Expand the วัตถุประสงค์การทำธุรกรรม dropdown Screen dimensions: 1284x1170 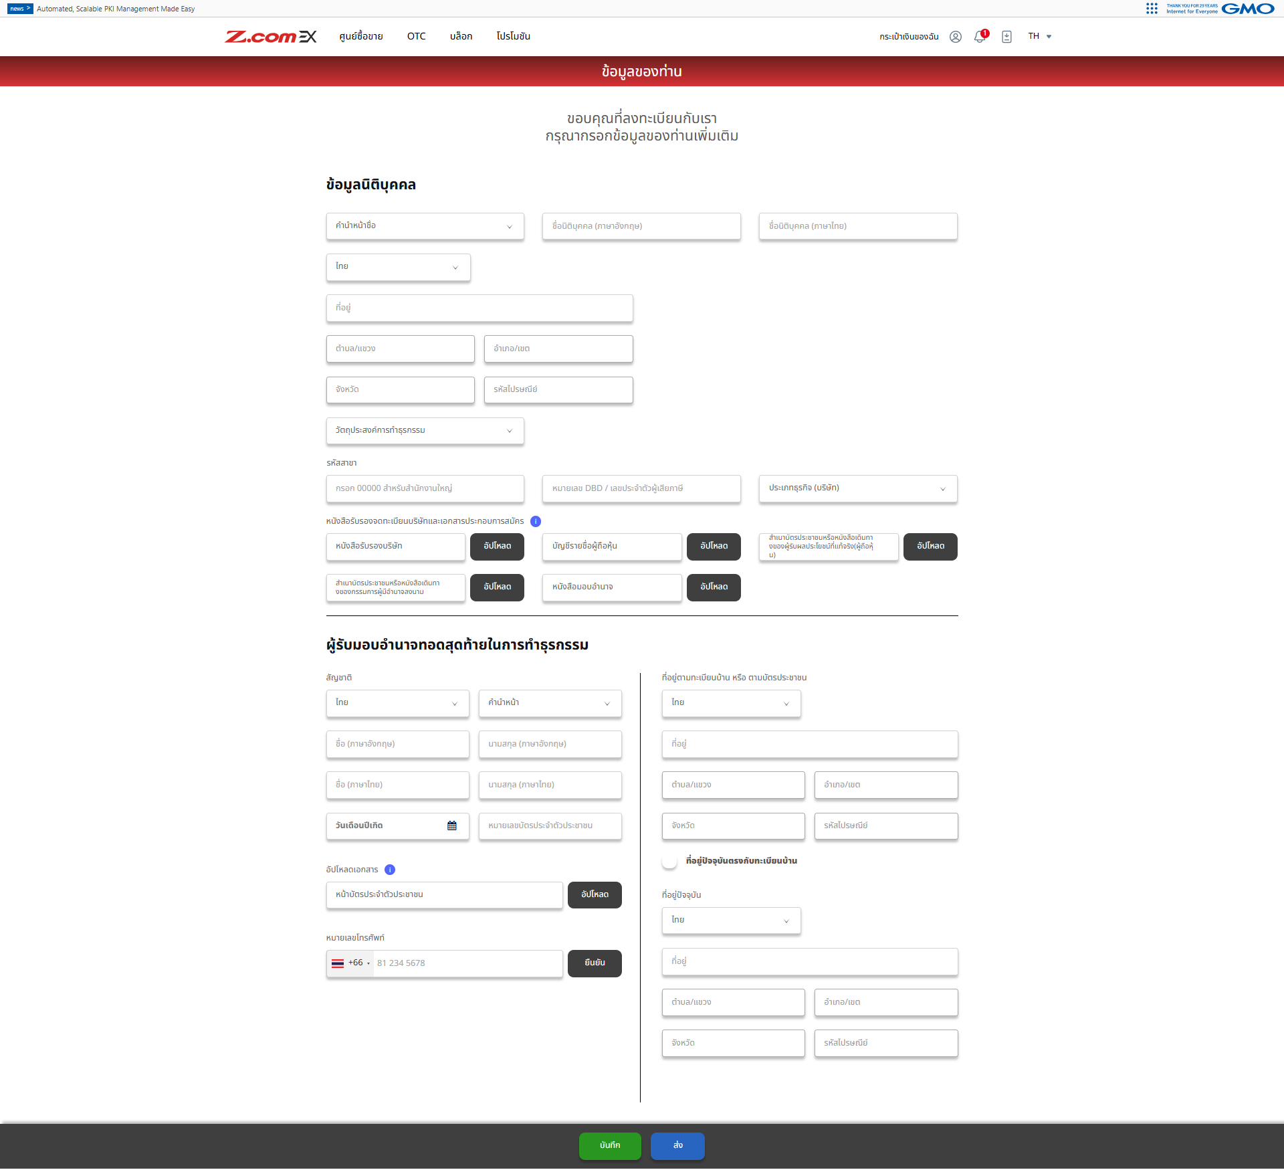(425, 431)
